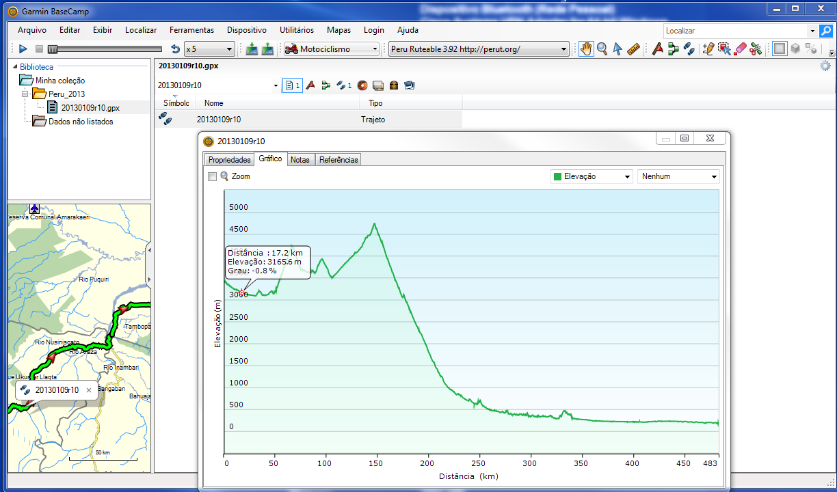Select the new Waypoint flag tool
Viewport: 837px width, 492px height.
(657, 49)
